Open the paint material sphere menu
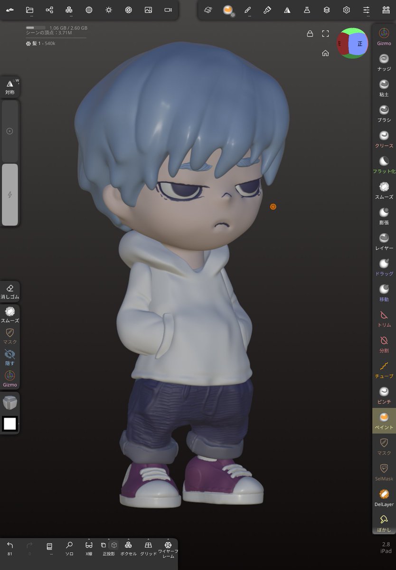This screenshot has height=570, width=396. pyautogui.click(x=228, y=9)
